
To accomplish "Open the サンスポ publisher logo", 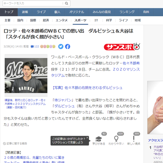I will pos(122,47).
